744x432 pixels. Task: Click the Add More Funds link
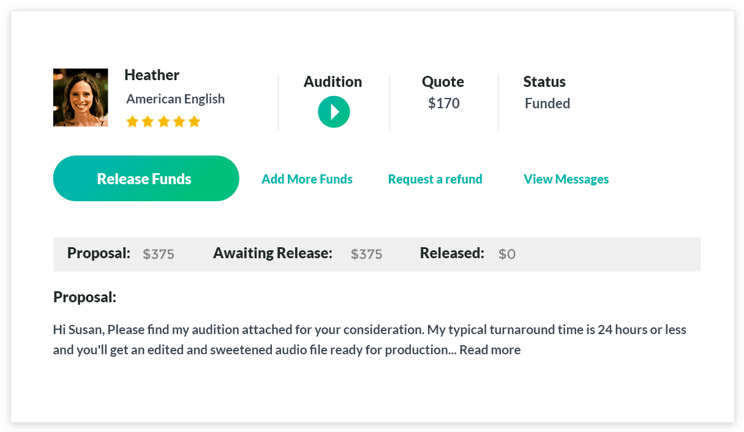point(307,179)
